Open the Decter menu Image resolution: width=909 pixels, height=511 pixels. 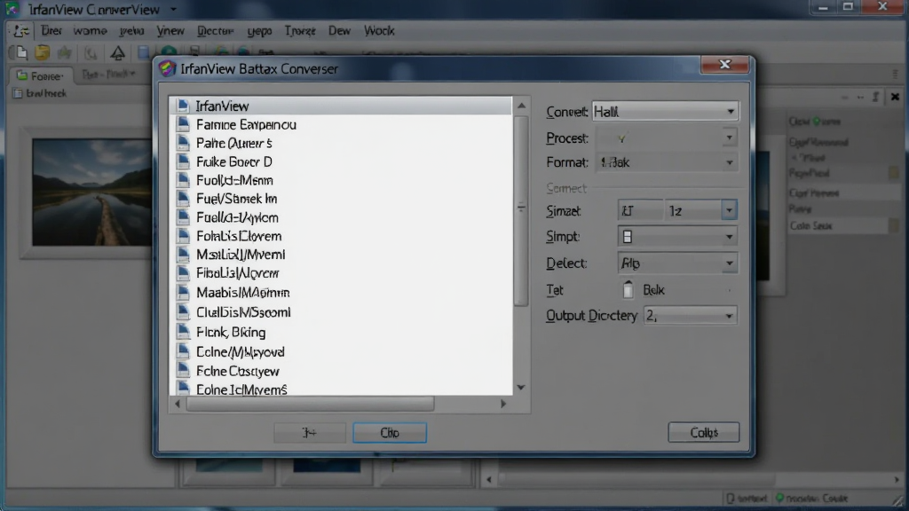215,31
